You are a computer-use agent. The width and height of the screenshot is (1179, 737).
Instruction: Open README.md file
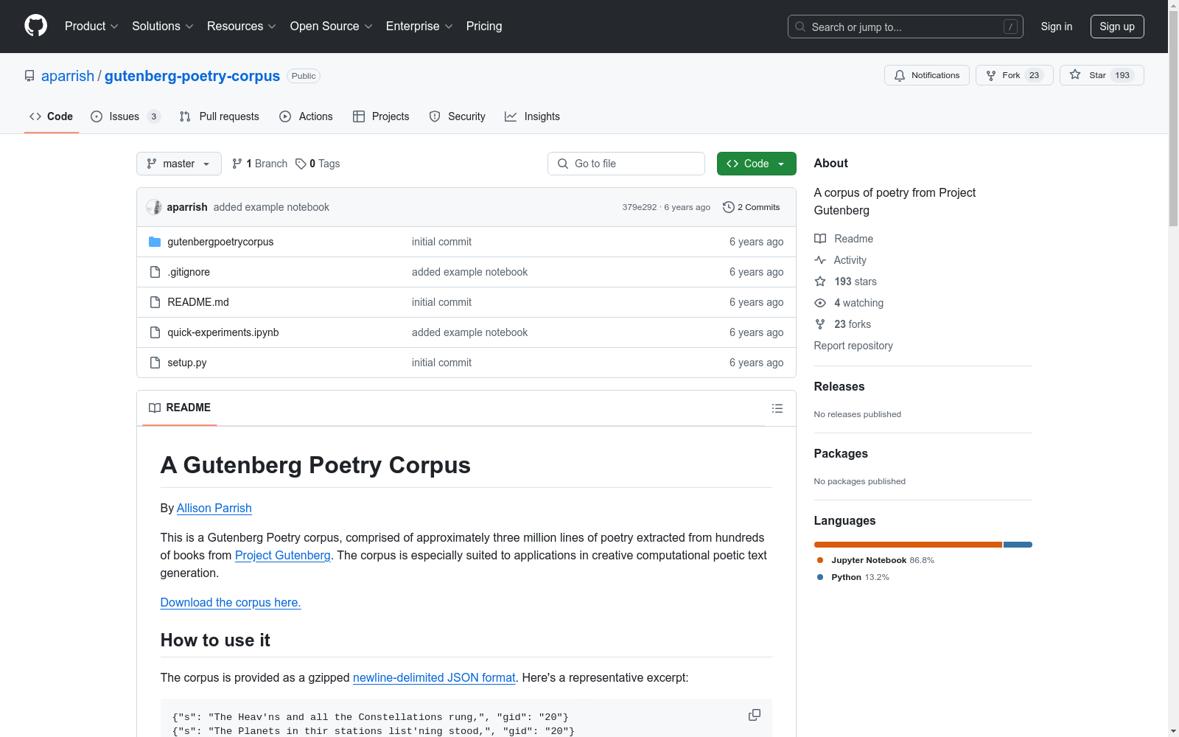pos(198,302)
